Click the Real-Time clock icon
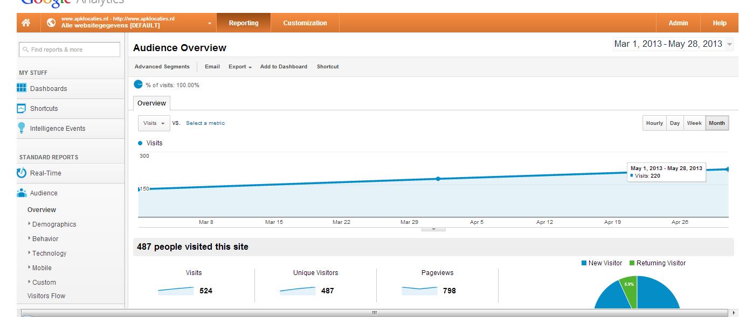739x317 pixels. [22, 173]
